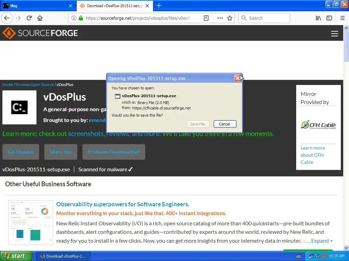Show site information icon in address bar
The height and width of the screenshot is (261, 349).
tap(74, 18)
